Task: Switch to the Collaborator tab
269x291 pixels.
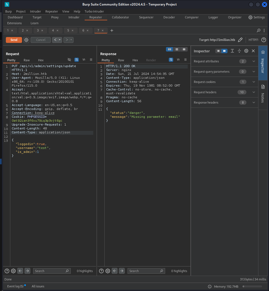Action: pos(120,17)
